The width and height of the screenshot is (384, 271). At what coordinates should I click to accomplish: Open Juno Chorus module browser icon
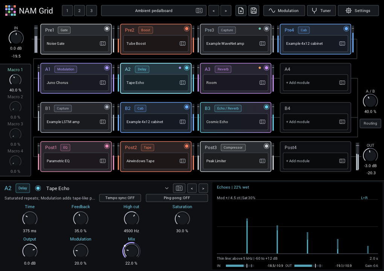[103, 82]
